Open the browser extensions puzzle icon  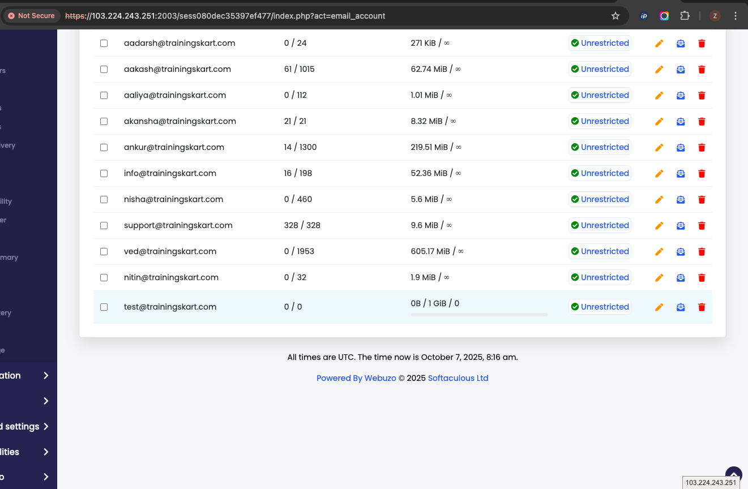685,16
